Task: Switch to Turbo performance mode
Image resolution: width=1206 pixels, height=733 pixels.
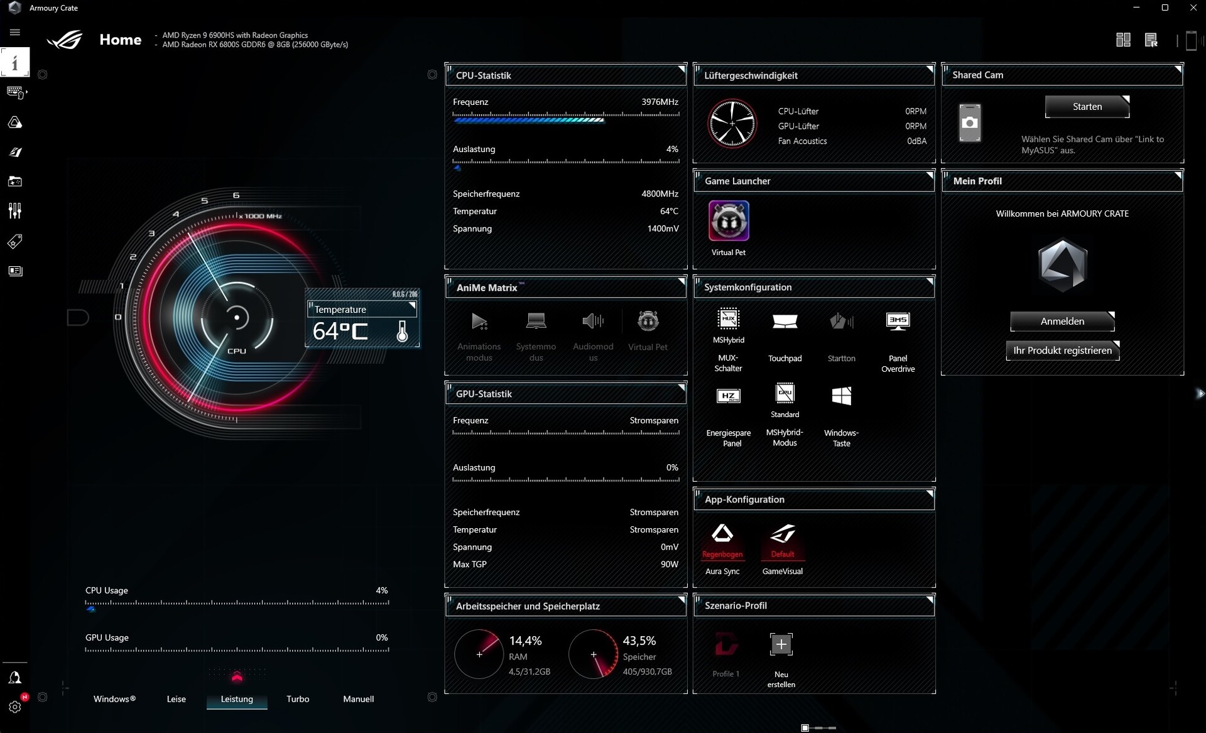Action: pos(298,698)
